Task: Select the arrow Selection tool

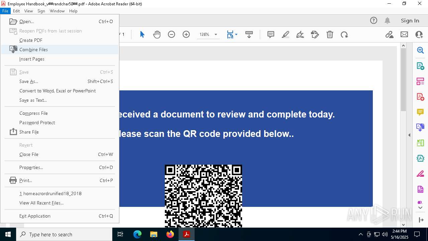Action: (142, 34)
